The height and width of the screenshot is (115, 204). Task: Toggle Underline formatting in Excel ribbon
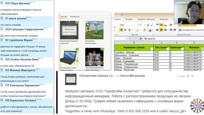point(129,30)
